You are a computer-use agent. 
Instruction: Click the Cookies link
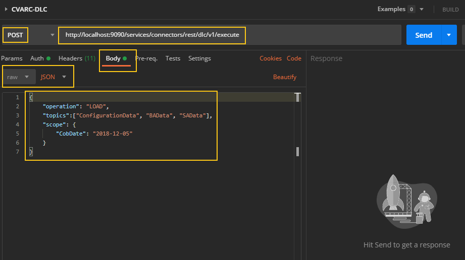(271, 58)
